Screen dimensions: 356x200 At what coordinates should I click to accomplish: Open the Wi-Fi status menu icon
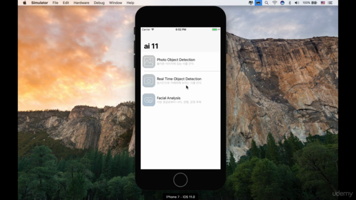274,3
